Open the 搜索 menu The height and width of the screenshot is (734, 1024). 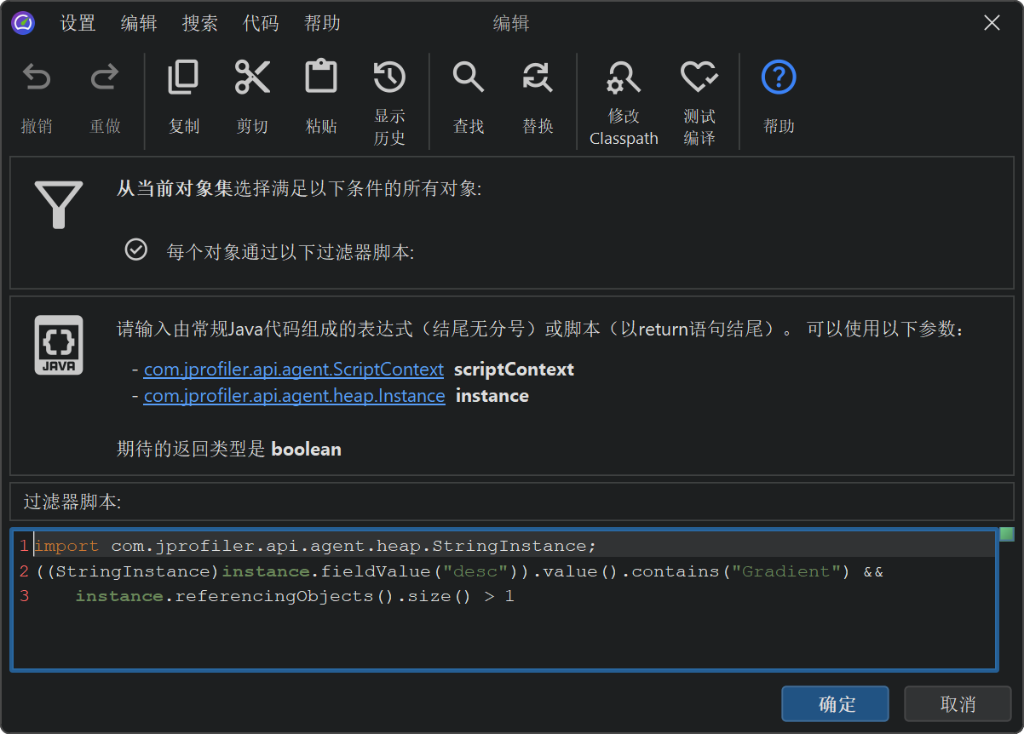(200, 24)
